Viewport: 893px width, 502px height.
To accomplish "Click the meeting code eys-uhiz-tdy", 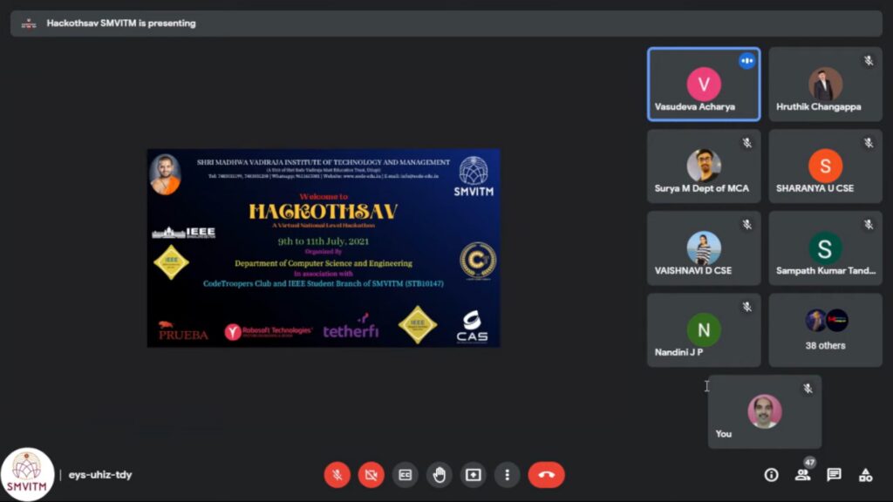I will (100, 475).
